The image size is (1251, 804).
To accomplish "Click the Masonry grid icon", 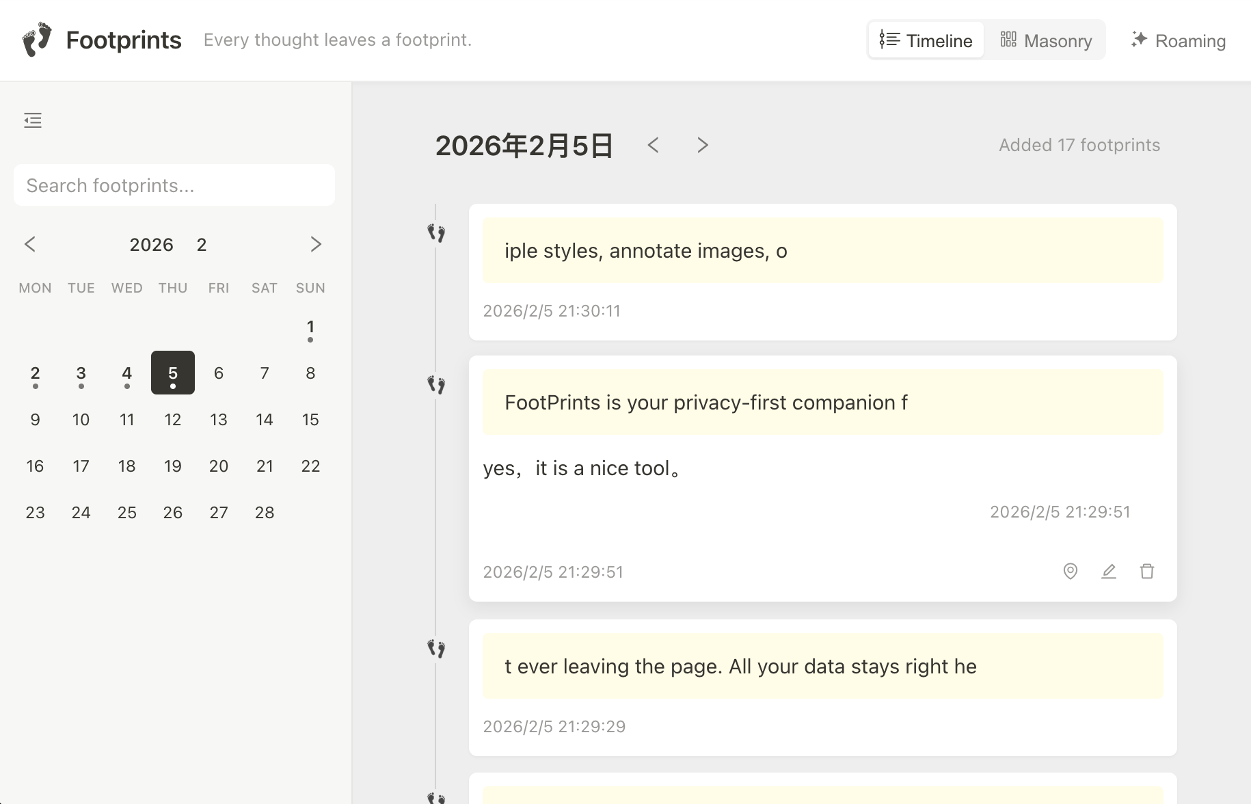I will pyautogui.click(x=1008, y=40).
